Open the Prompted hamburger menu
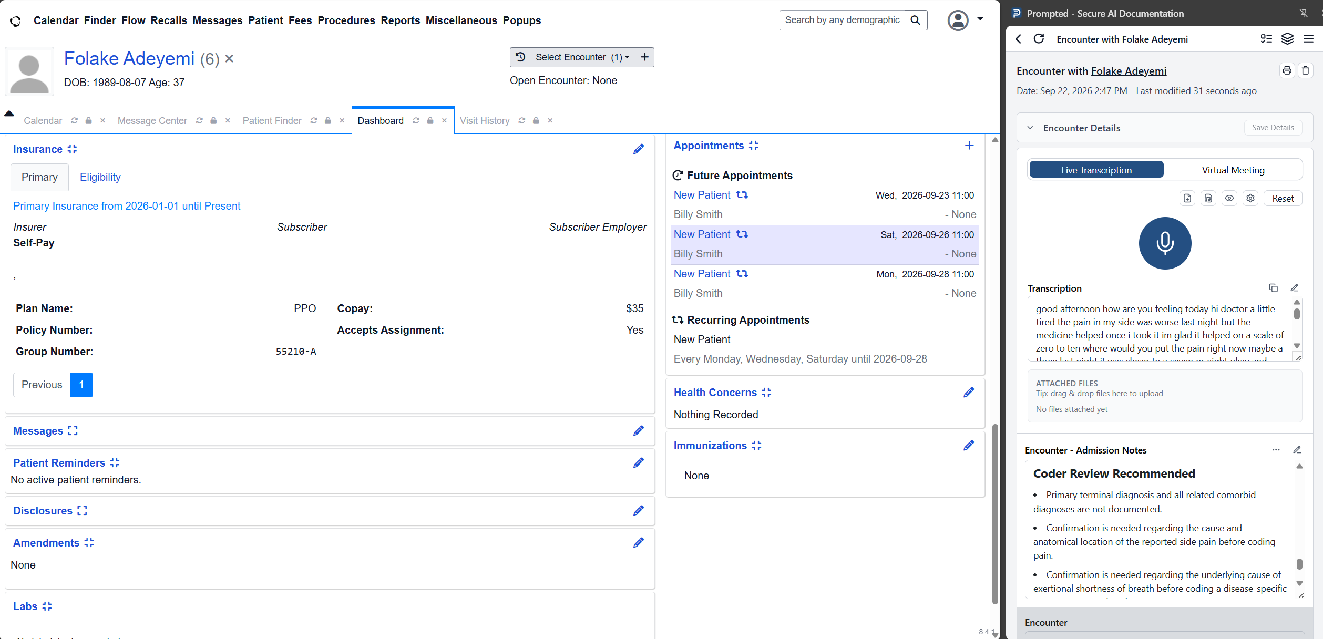The height and width of the screenshot is (639, 1323). coord(1308,39)
